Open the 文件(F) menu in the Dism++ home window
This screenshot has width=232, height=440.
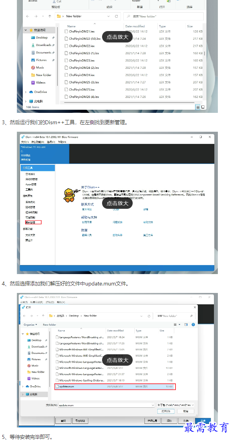[x=25, y=142]
